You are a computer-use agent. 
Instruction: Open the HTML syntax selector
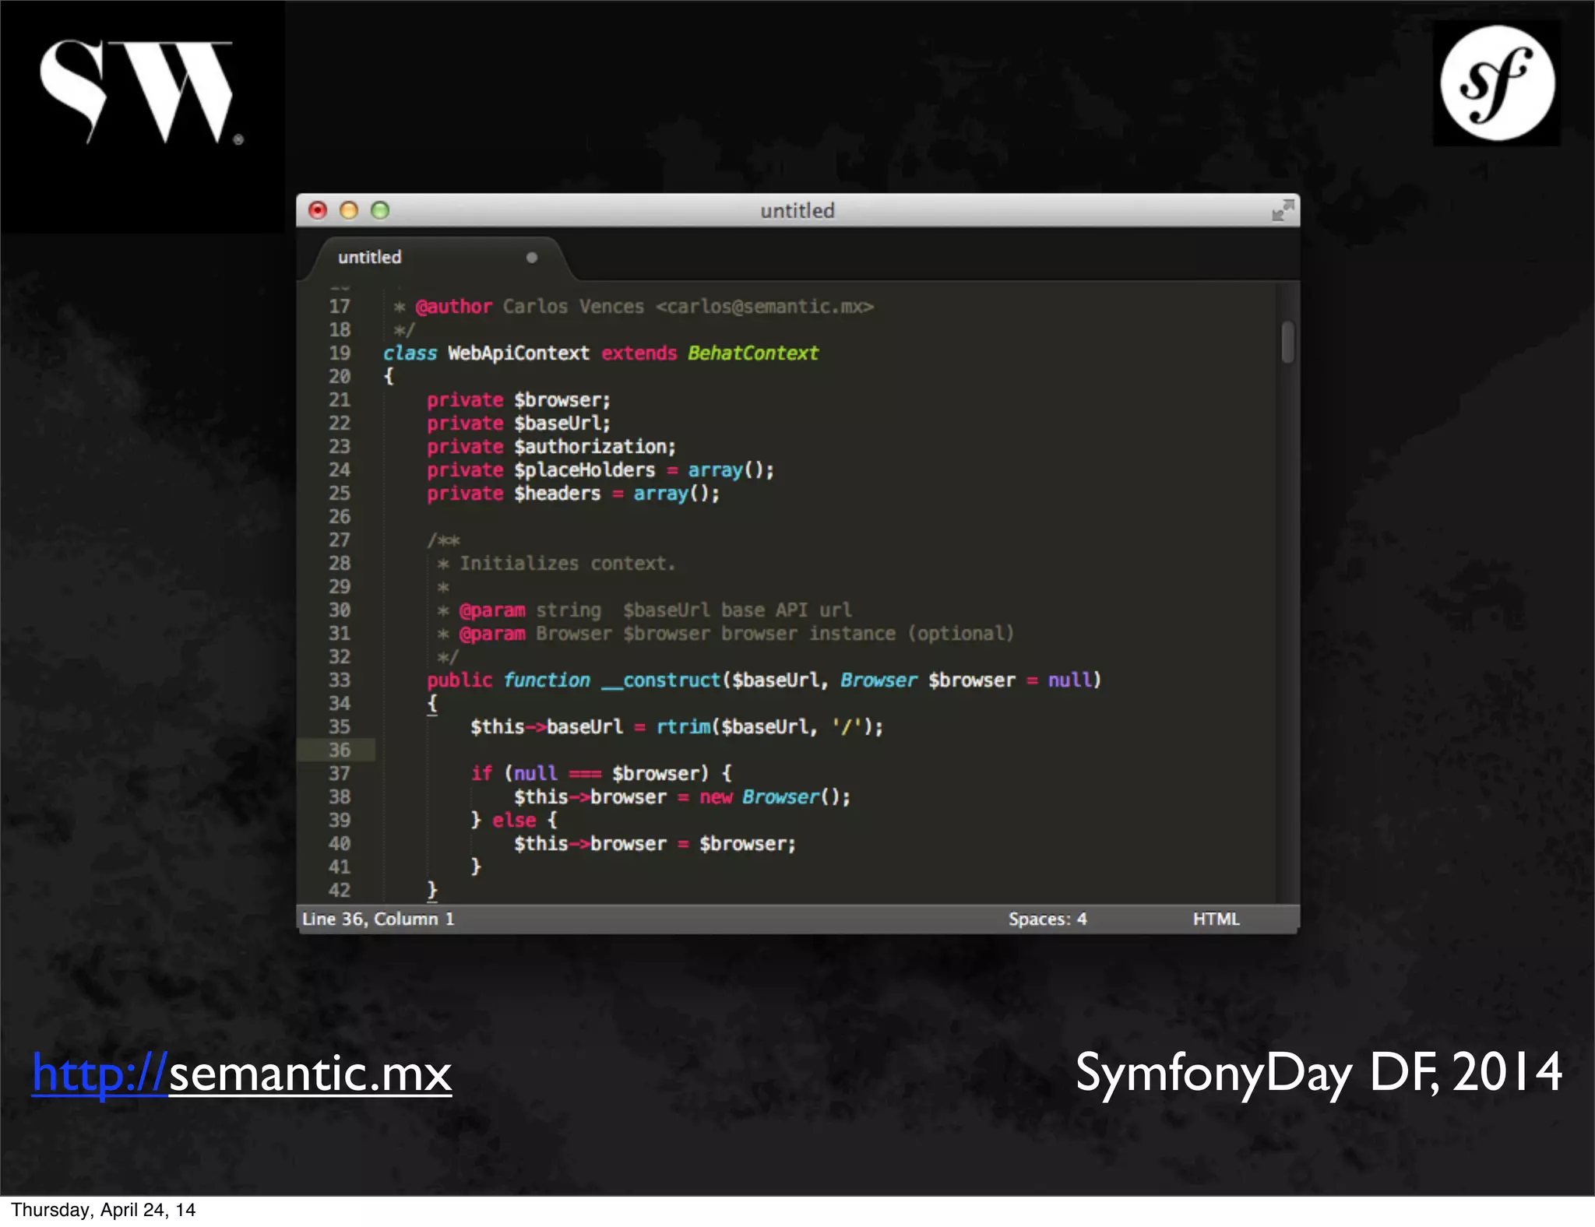pos(1216,919)
